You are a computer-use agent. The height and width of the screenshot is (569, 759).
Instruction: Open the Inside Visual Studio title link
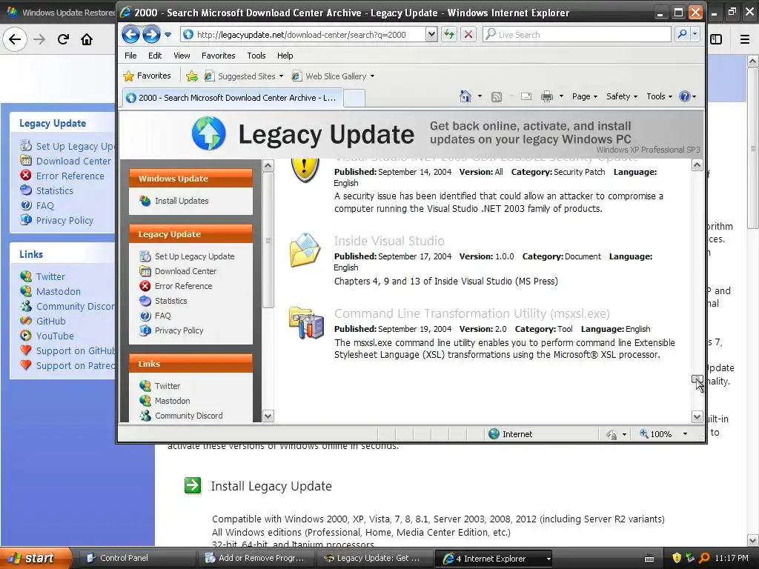pyautogui.click(x=389, y=241)
